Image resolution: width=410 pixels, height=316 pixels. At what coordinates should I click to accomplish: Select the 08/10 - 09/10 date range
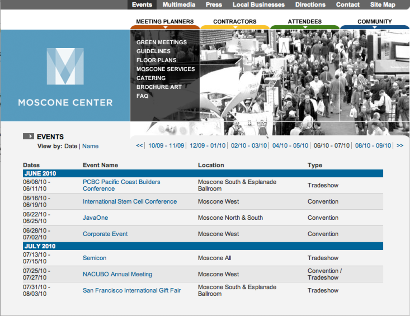373,146
